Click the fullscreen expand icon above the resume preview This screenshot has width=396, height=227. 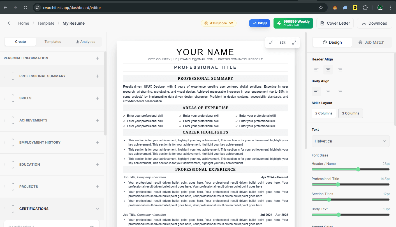click(x=294, y=43)
